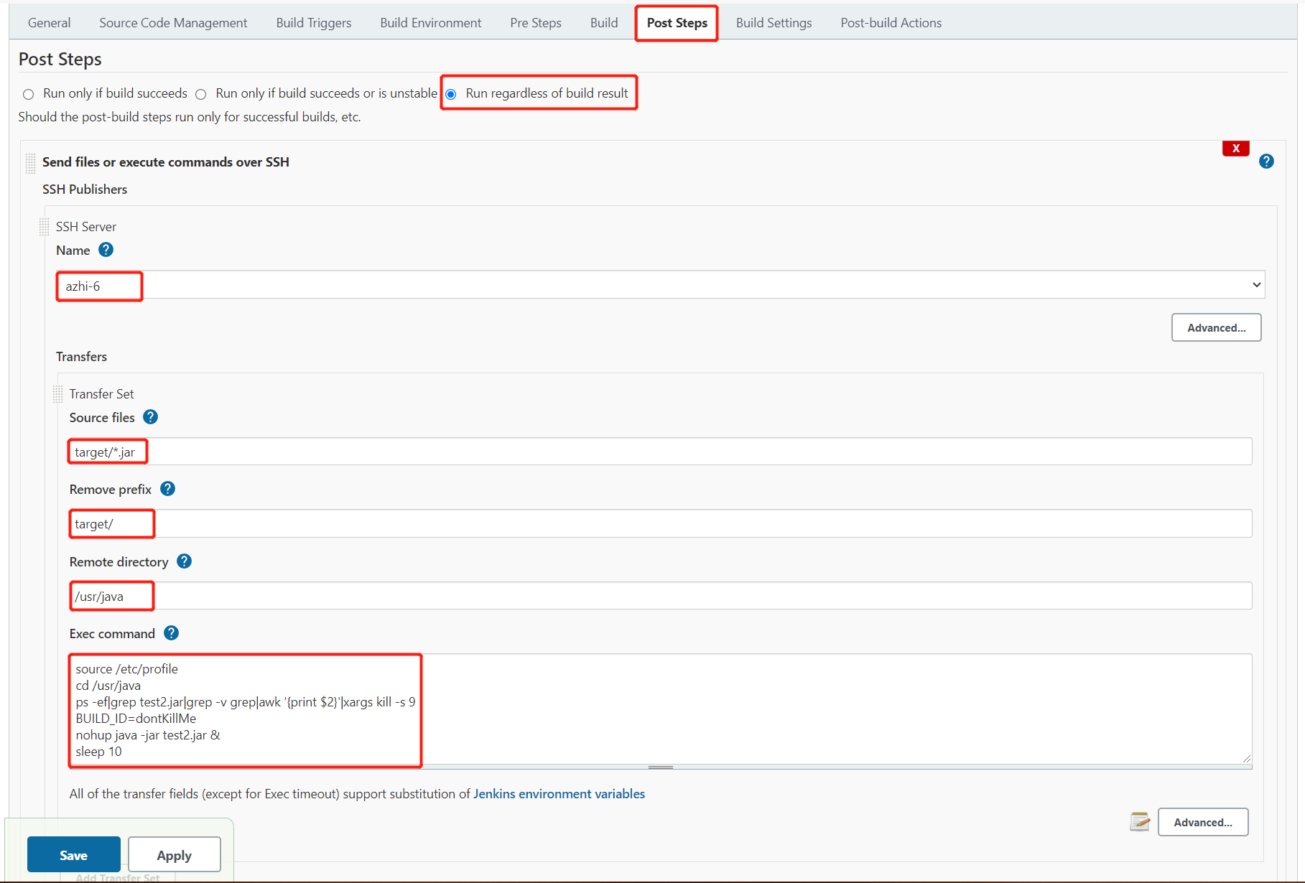
Task: Open the Build Settings tab
Action: pyautogui.click(x=774, y=23)
